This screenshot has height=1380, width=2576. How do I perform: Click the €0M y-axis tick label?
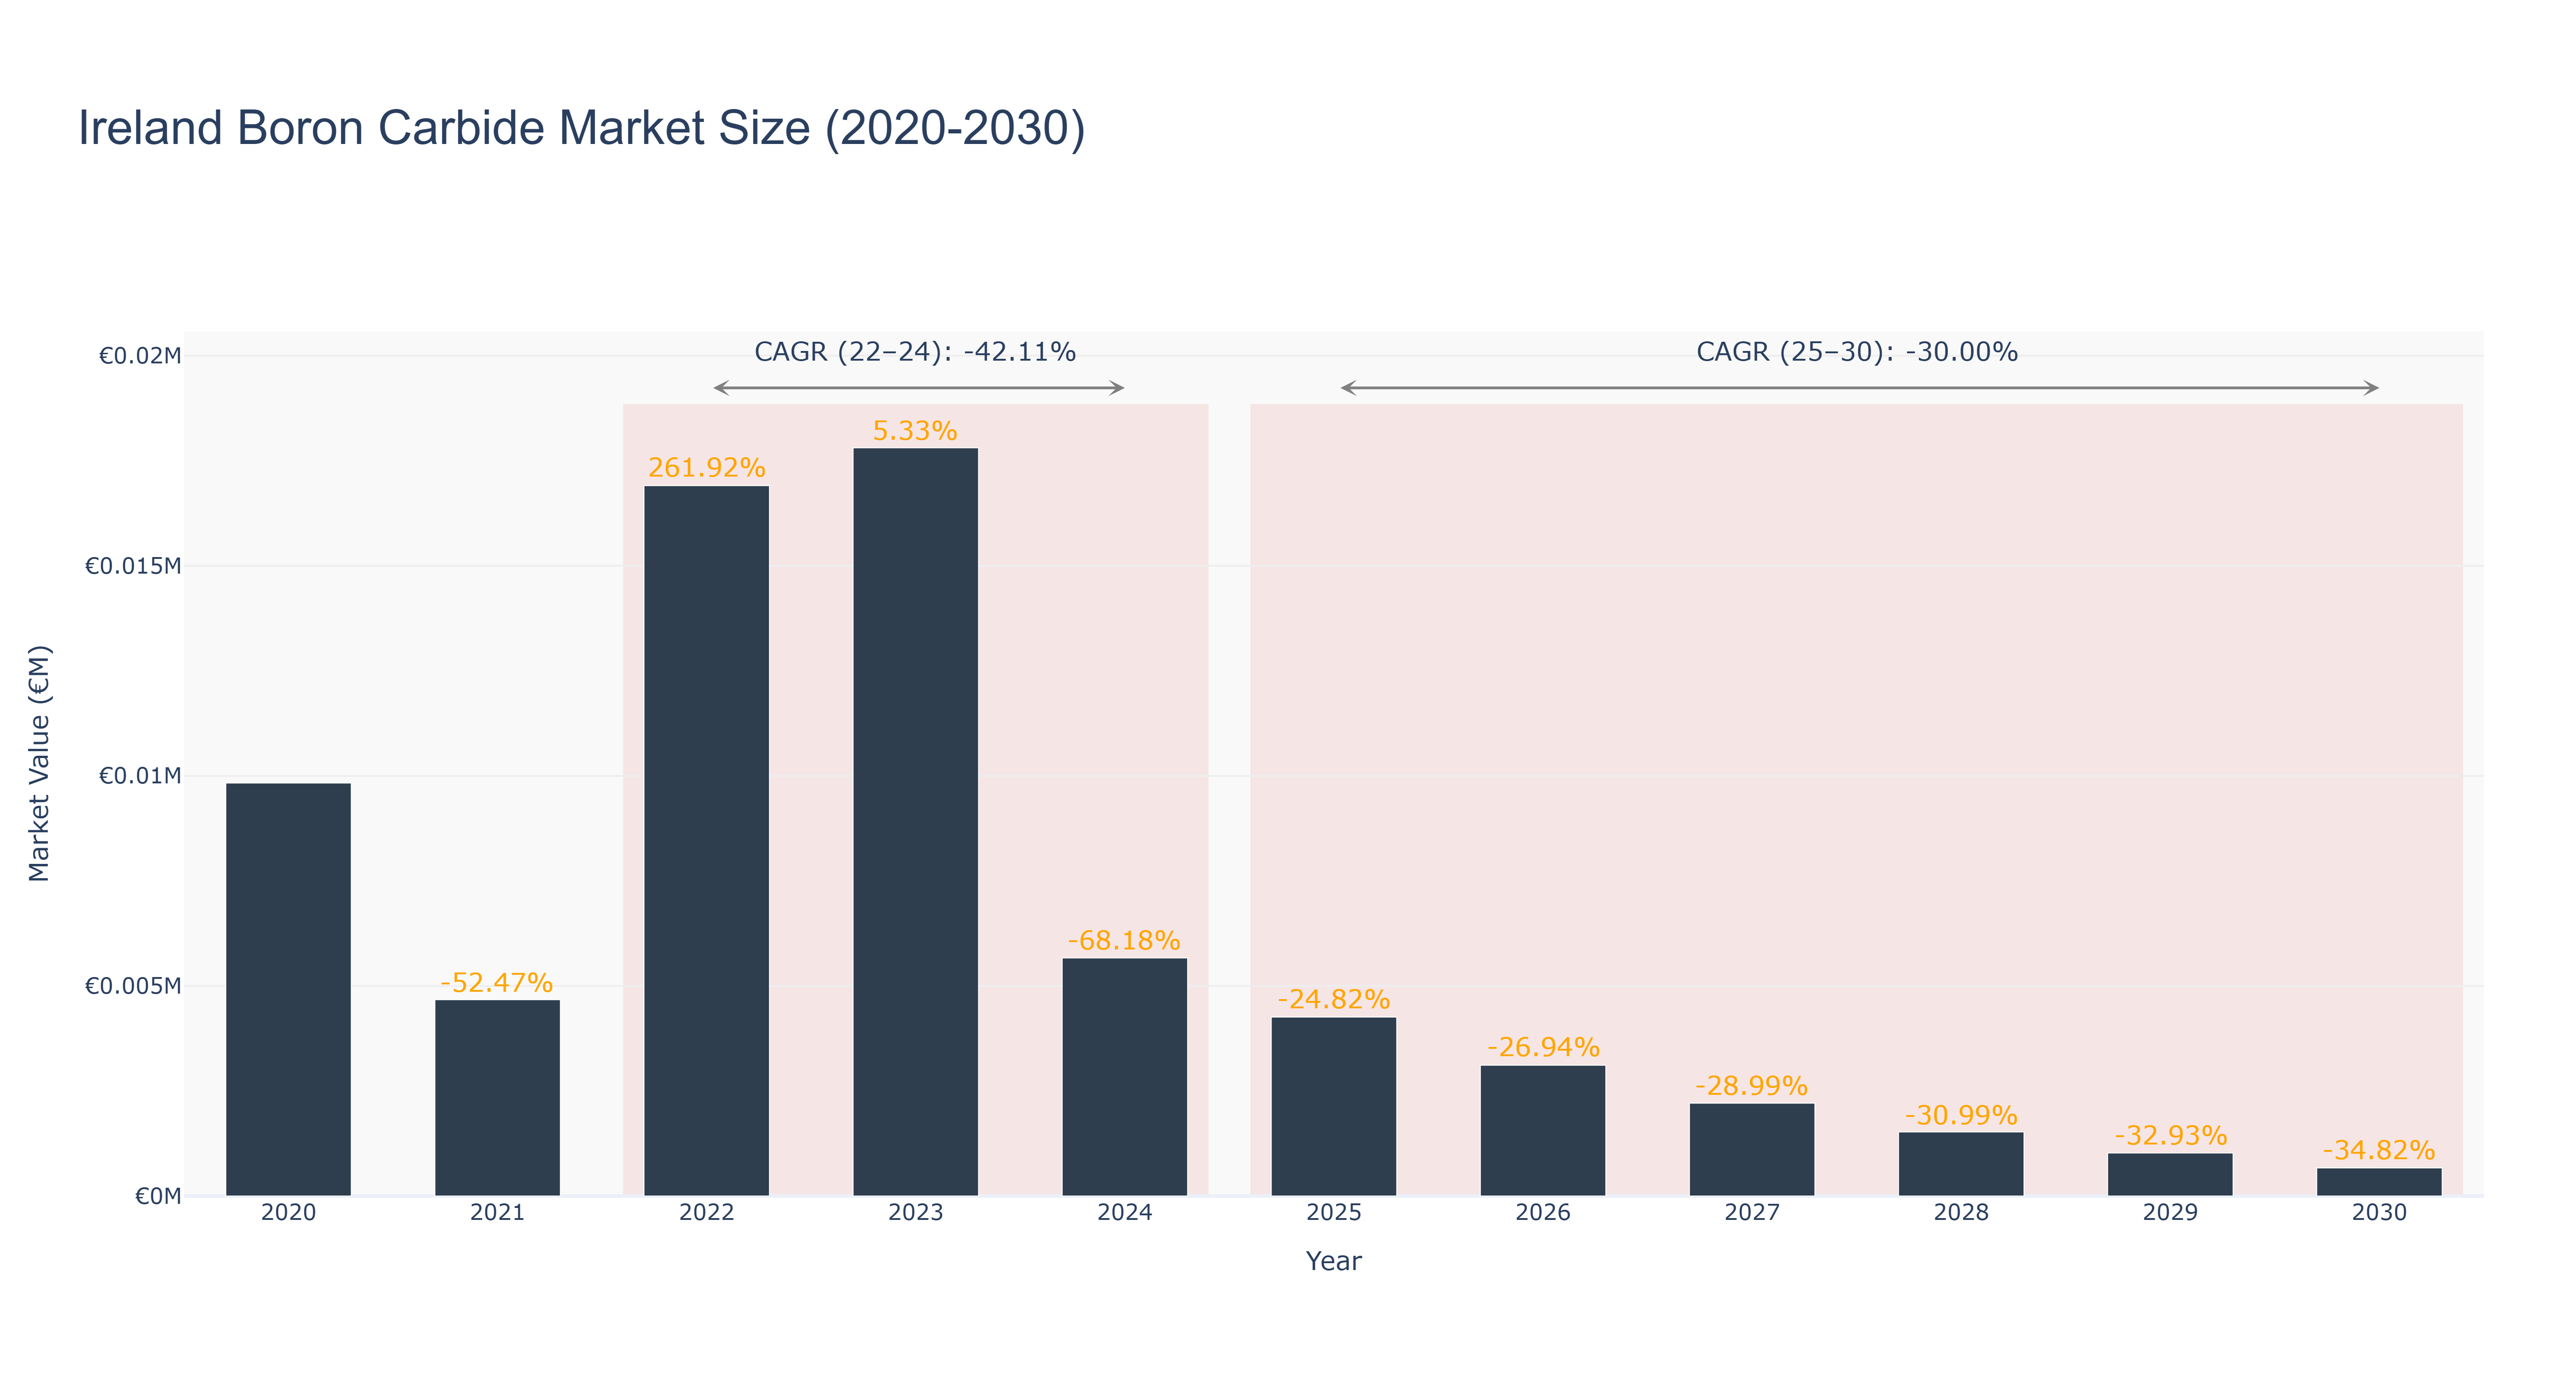[158, 1196]
